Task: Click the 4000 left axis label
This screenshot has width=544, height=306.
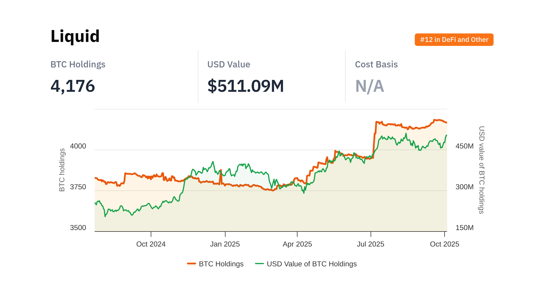Action: point(78,146)
